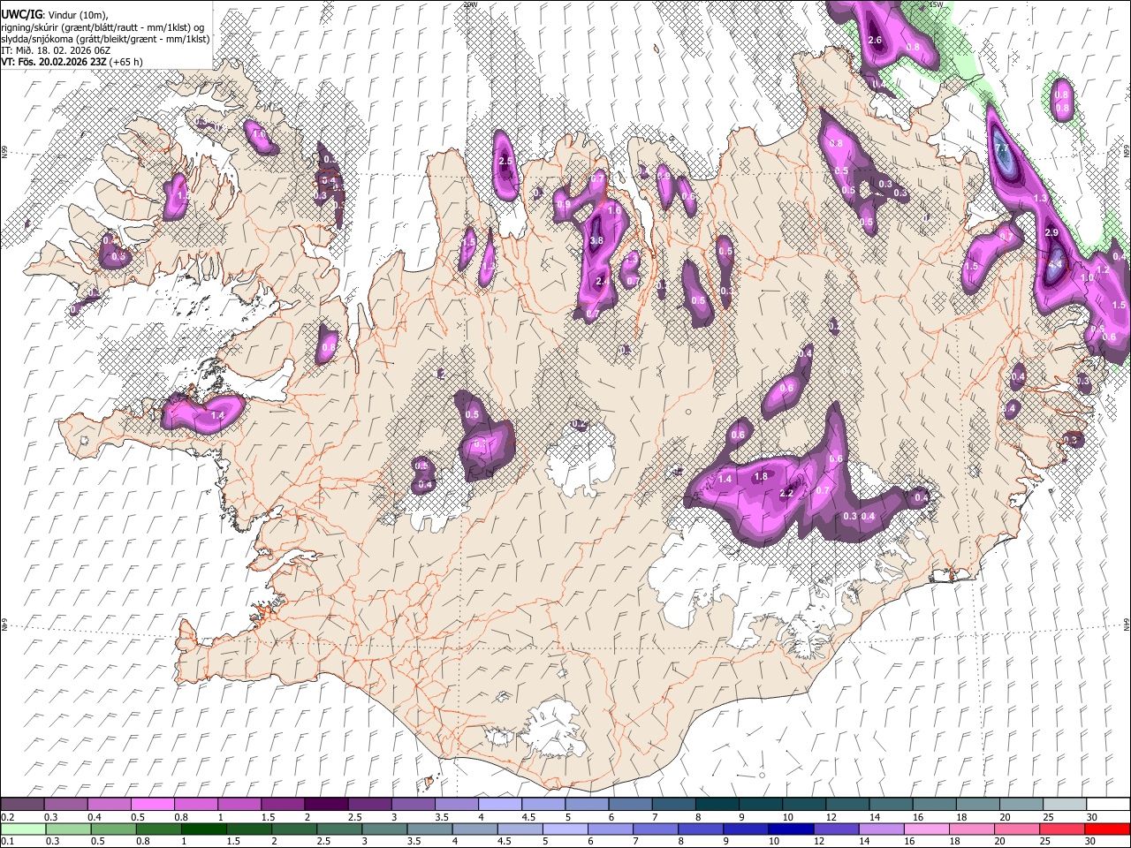Pick the bottom-row deep blue swatch starting at 10

pyautogui.click(x=790, y=829)
